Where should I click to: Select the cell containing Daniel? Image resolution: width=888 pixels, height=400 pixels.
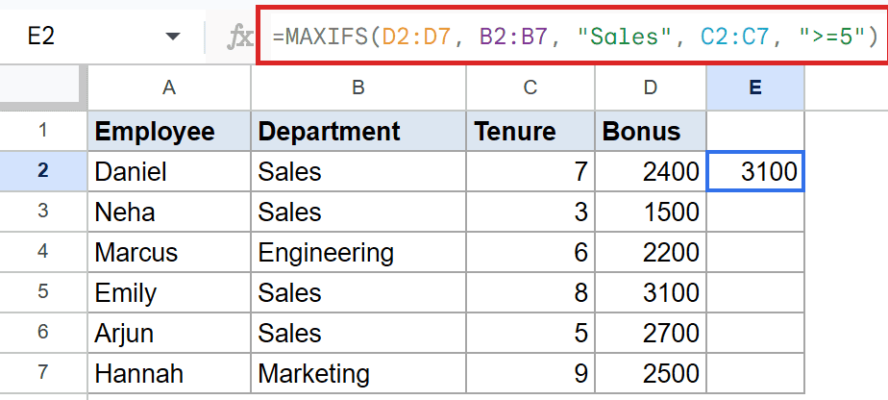(x=169, y=171)
